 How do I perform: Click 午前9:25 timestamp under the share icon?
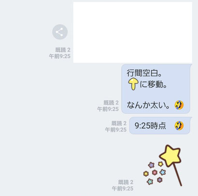[60, 56]
